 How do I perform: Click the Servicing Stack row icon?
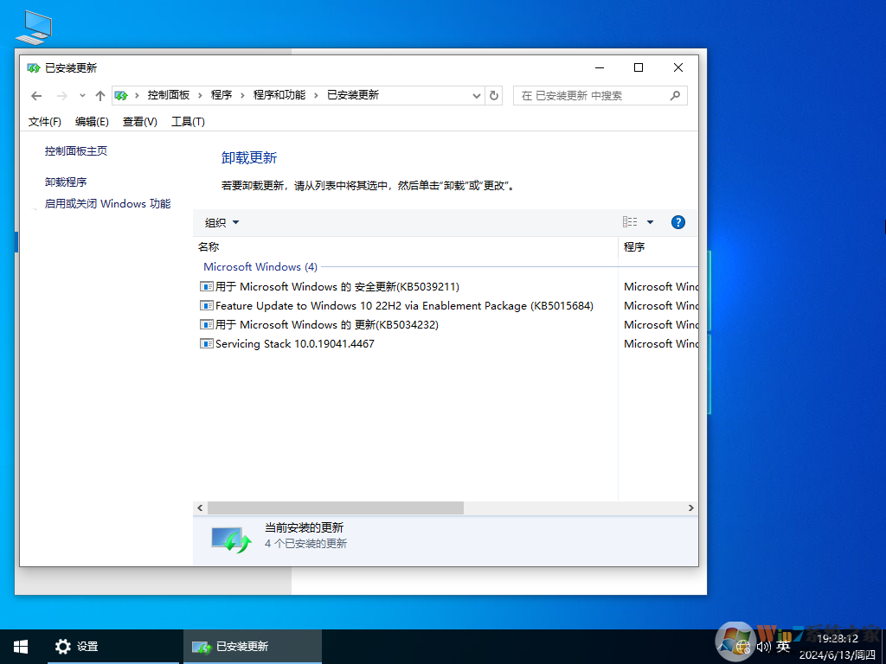coord(206,343)
